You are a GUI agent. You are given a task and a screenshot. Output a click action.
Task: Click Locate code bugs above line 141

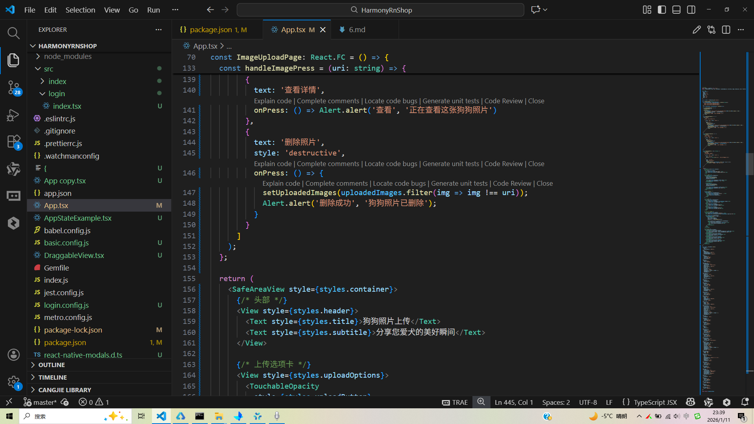(391, 101)
